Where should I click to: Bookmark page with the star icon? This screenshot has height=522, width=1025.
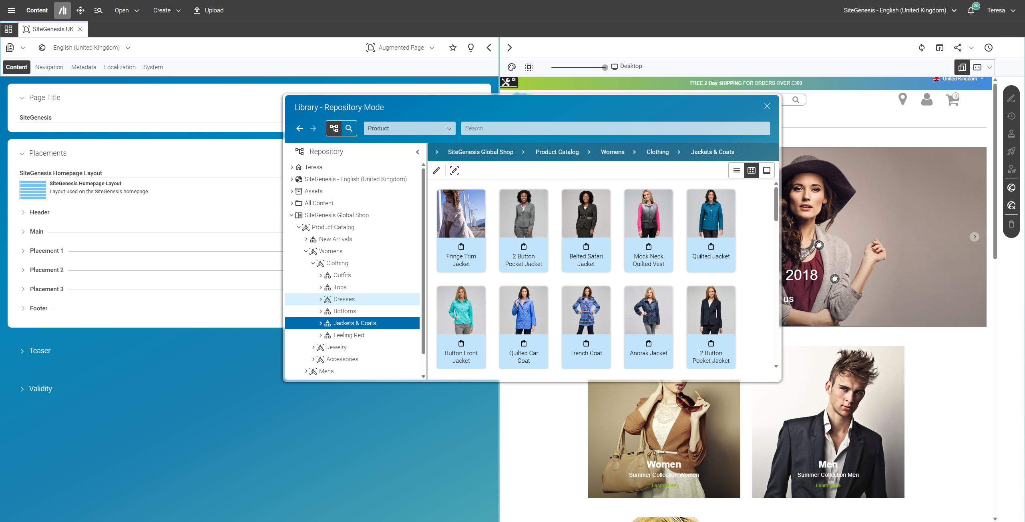(453, 48)
